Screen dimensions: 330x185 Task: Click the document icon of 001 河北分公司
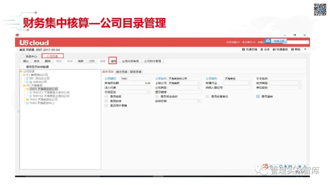click(28, 79)
